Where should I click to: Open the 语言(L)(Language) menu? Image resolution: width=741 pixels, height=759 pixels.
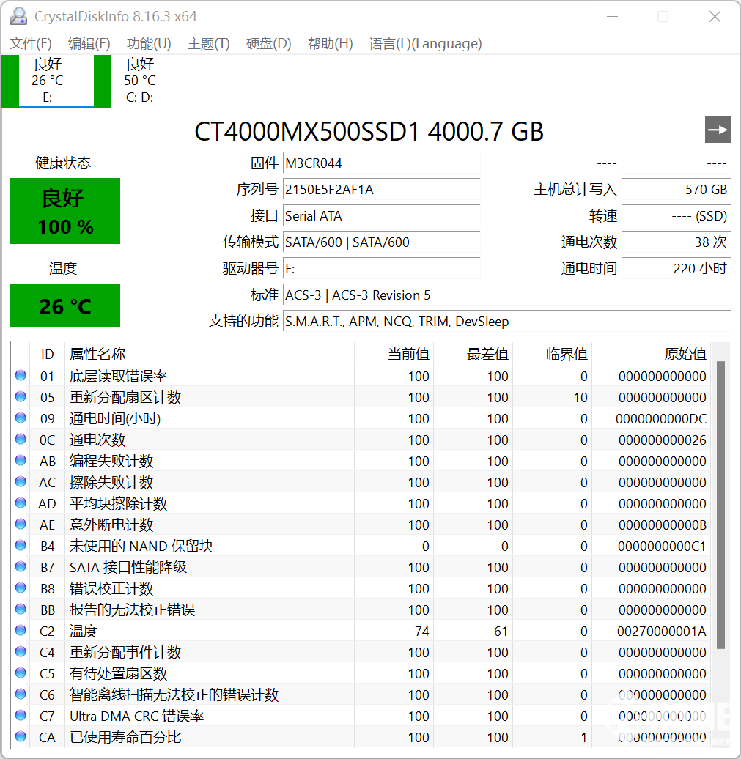coord(425,43)
